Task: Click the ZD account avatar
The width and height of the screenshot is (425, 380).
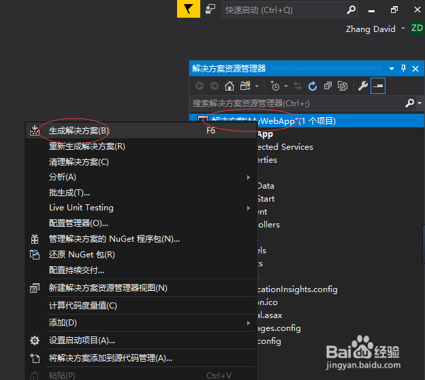Action: (x=417, y=28)
